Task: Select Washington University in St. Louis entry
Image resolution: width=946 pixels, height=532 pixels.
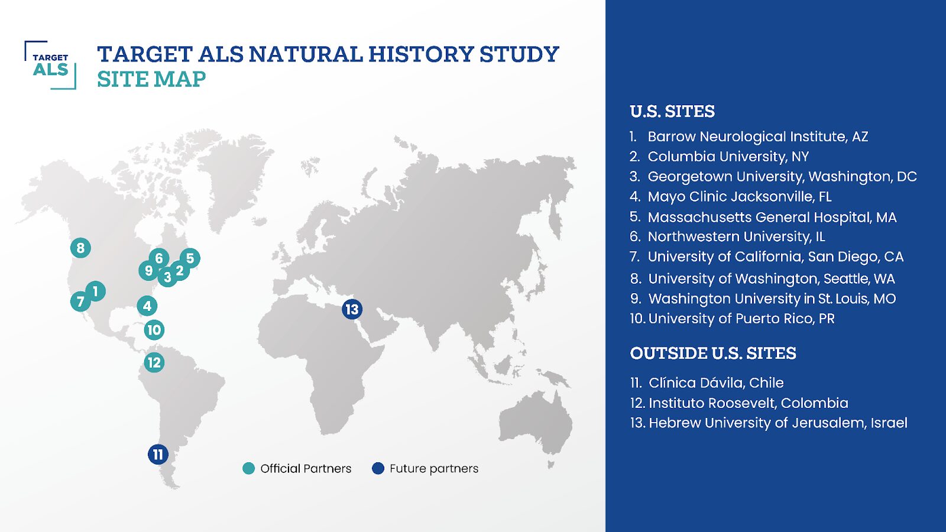Action: click(763, 299)
